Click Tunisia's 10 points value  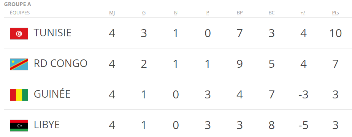click(x=335, y=33)
